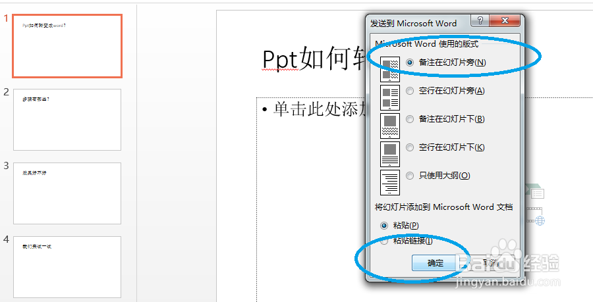Screen dimensions: 593x302
Task: Select the 备注在幻灯片下(B) radio option
Action: [x=445, y=119]
